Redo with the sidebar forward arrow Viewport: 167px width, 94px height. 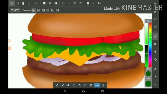[x=155, y=77]
